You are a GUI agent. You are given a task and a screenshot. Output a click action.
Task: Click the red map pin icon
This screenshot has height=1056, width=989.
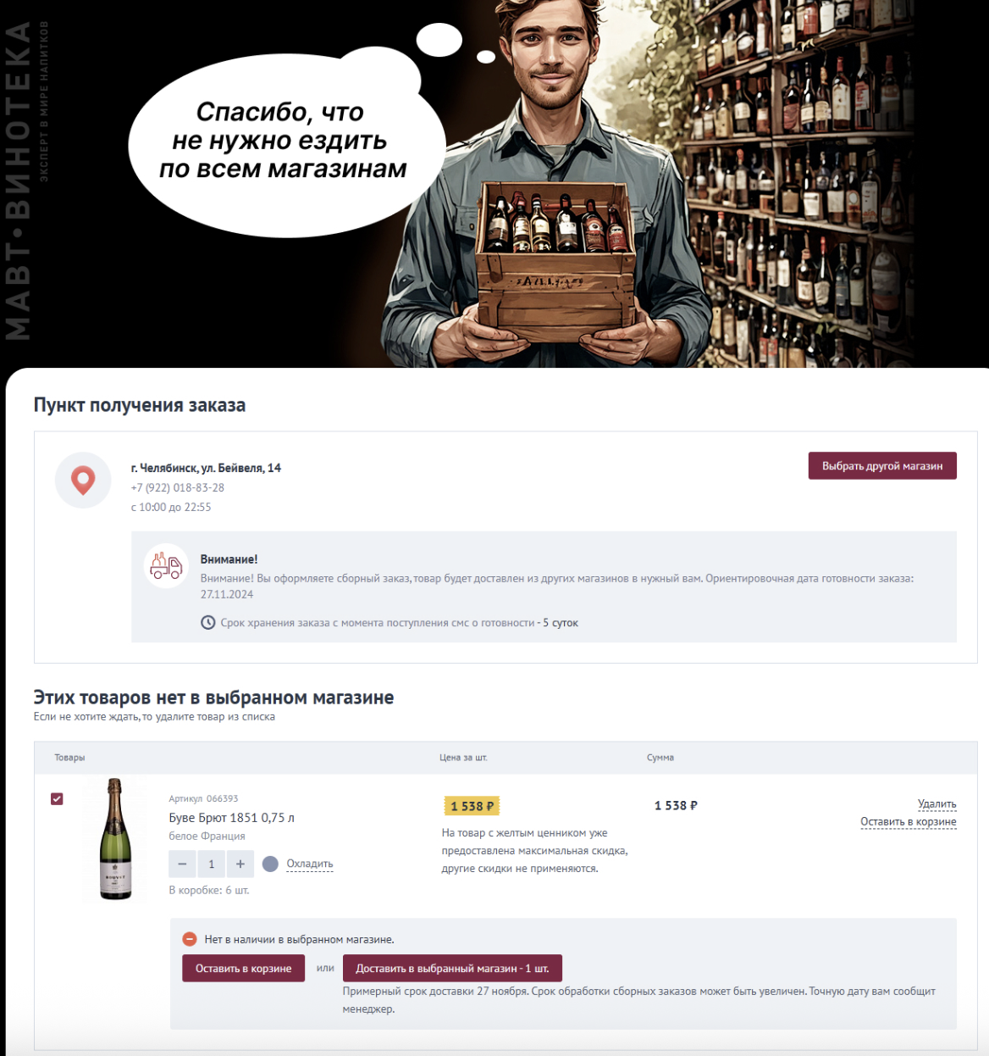83,480
